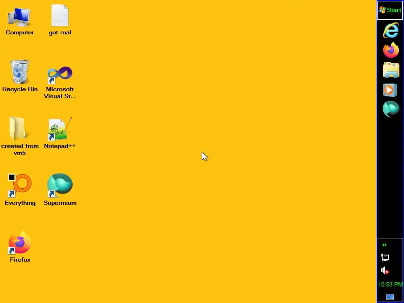Open the clock showing 10:53 PM
Screen dimensions: 404x303
pyautogui.click(x=390, y=284)
